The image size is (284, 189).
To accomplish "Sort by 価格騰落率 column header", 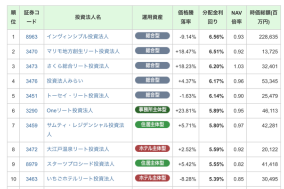I will [186, 17].
